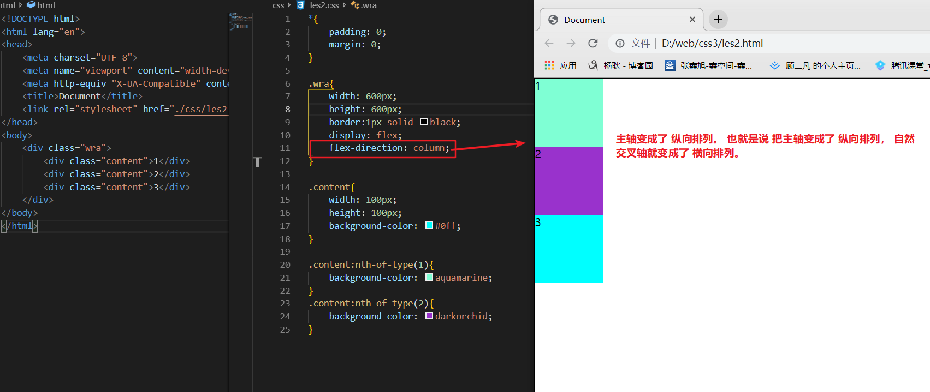Click the purple box labeled 2

(x=568, y=180)
